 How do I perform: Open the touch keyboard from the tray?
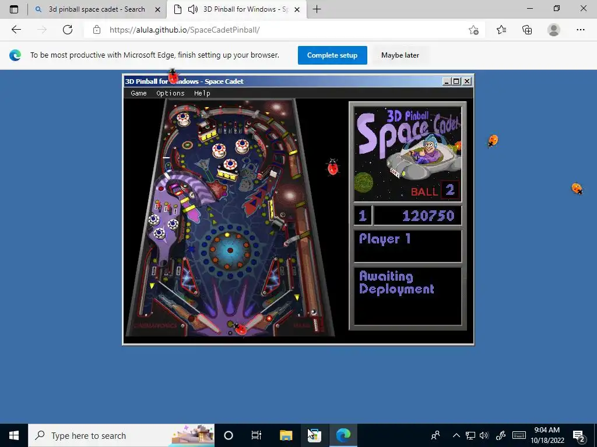tap(519, 435)
